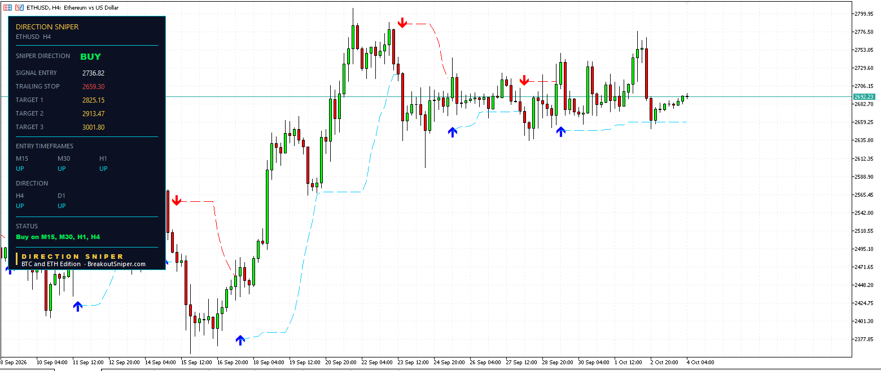Click the blue buy arrow near 24 Sep 20:00
The height and width of the screenshot is (371, 881).
point(452,132)
